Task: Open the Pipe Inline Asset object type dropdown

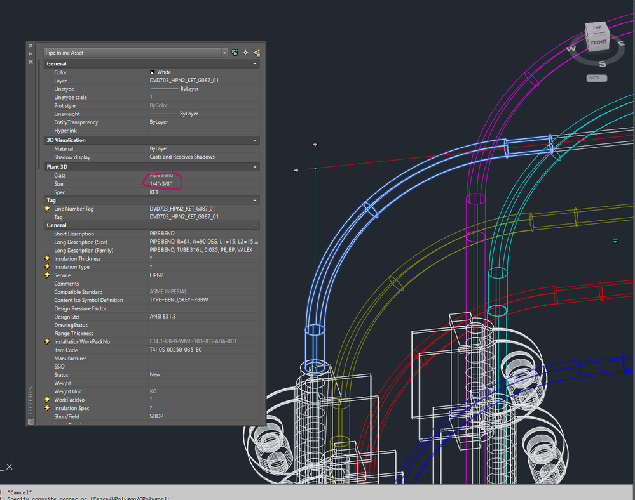Action: [224, 53]
